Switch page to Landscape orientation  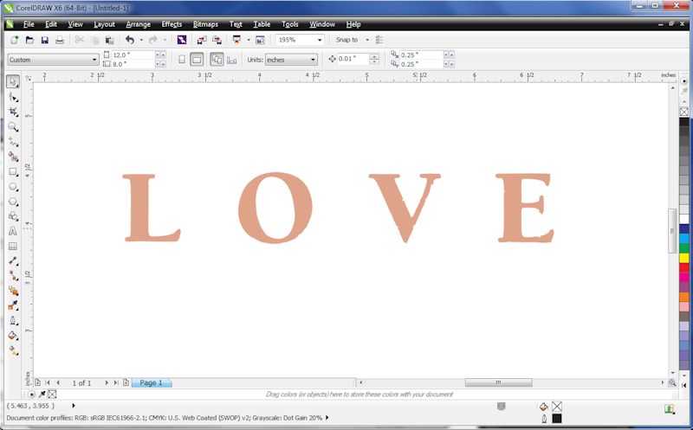coord(197,60)
